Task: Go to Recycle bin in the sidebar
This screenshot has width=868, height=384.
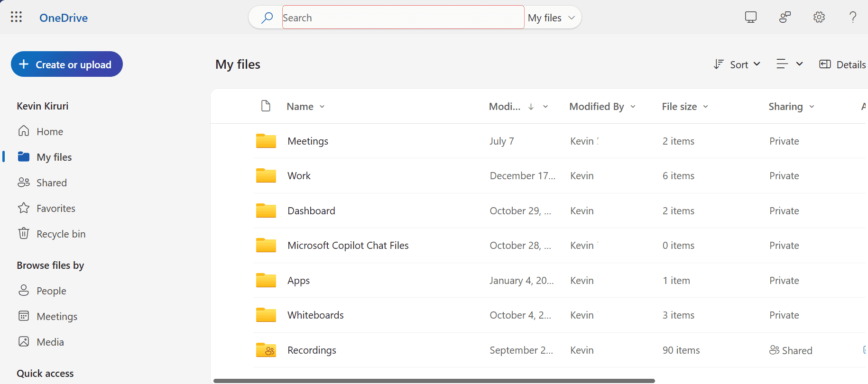Action: (61, 234)
